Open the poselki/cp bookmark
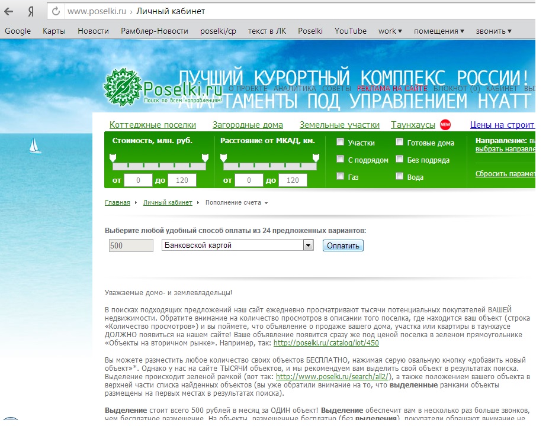 (218, 31)
